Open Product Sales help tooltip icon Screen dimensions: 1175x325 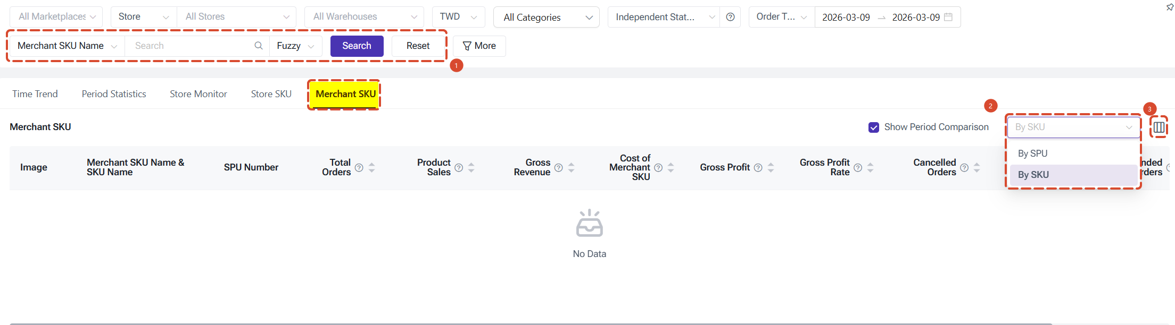(x=459, y=168)
